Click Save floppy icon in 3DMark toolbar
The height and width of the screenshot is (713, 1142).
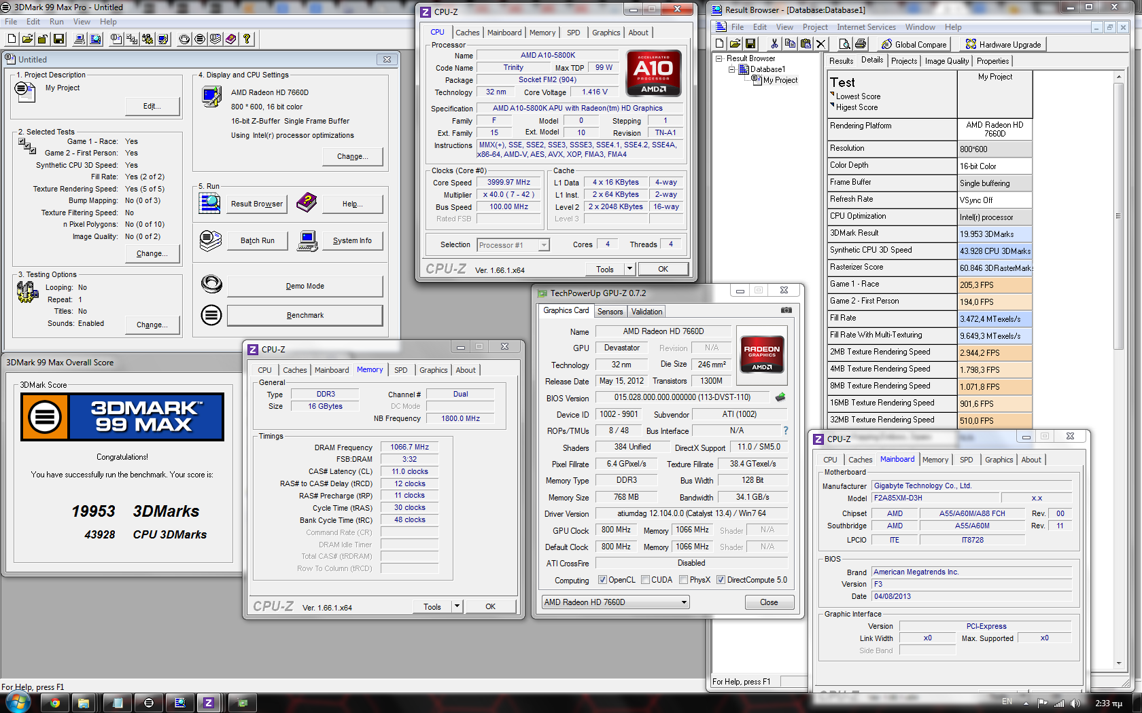58,39
